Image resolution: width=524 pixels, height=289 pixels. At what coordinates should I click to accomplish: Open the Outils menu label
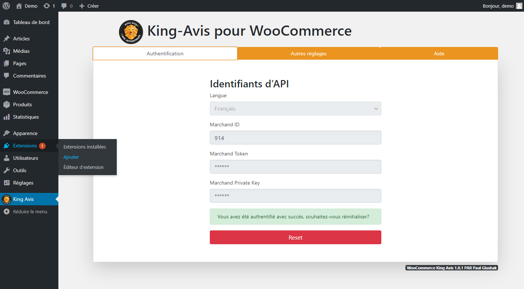[x=20, y=170]
